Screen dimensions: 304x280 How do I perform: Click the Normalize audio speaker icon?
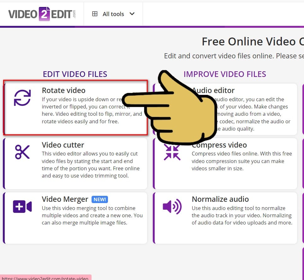pyautogui.click(x=172, y=207)
